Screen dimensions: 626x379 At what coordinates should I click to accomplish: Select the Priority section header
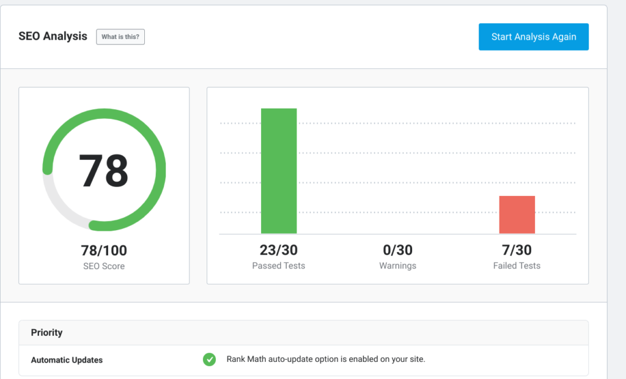303,333
